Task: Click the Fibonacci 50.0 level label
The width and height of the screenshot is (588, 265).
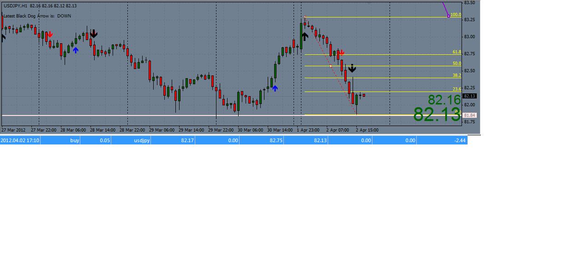Action: pos(457,63)
